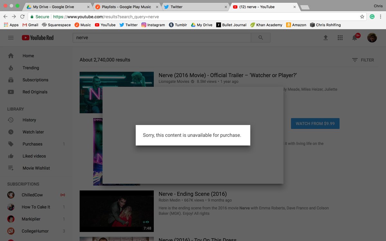Open the Chris Rohlfing bookmark

click(325, 25)
